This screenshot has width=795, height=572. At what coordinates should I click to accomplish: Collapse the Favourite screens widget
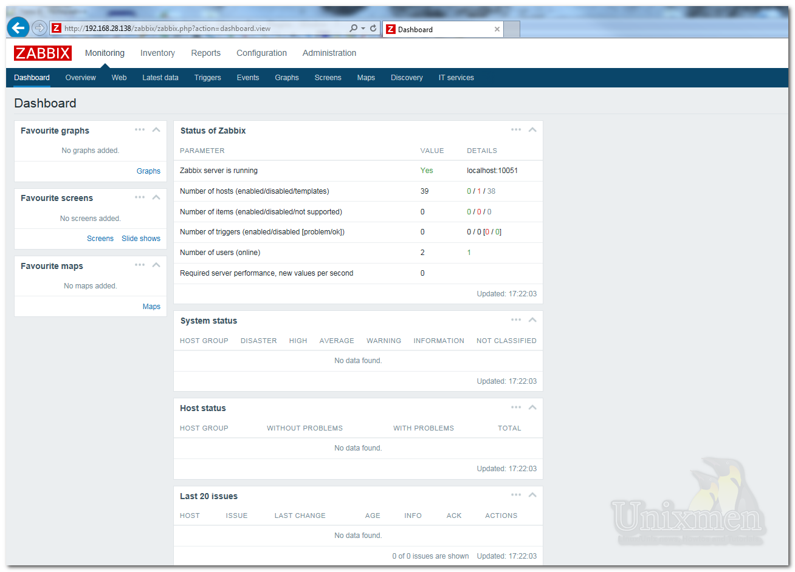click(156, 197)
